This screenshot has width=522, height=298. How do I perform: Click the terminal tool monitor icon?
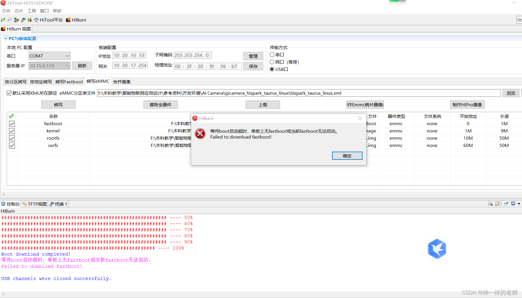point(23,20)
